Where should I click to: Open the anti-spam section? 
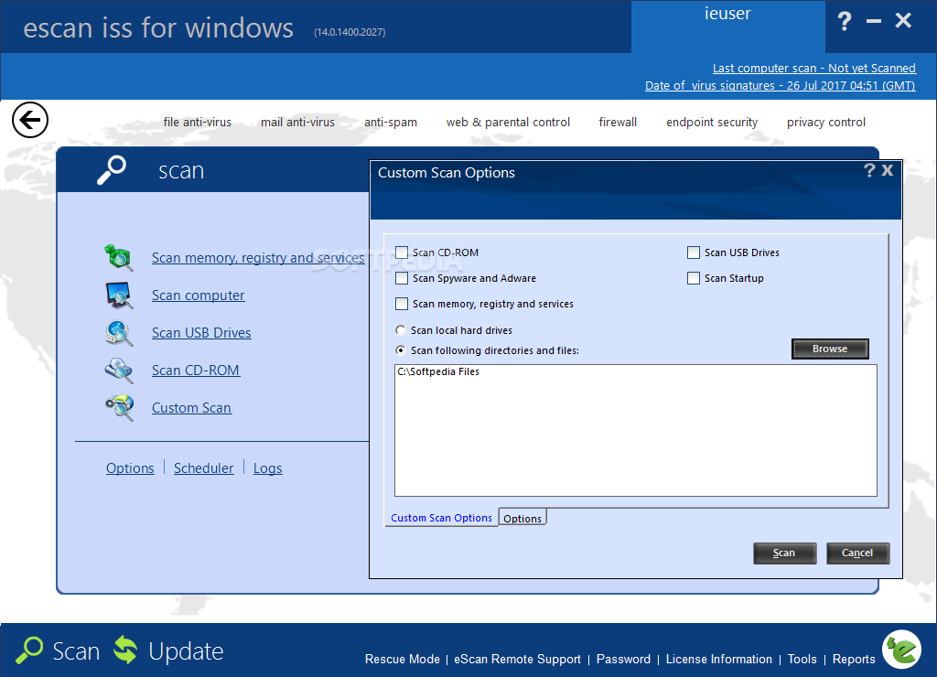click(x=391, y=122)
